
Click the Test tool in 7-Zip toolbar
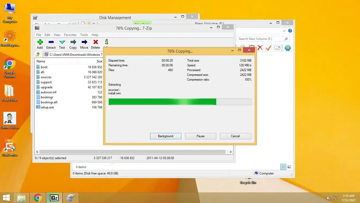(62, 44)
